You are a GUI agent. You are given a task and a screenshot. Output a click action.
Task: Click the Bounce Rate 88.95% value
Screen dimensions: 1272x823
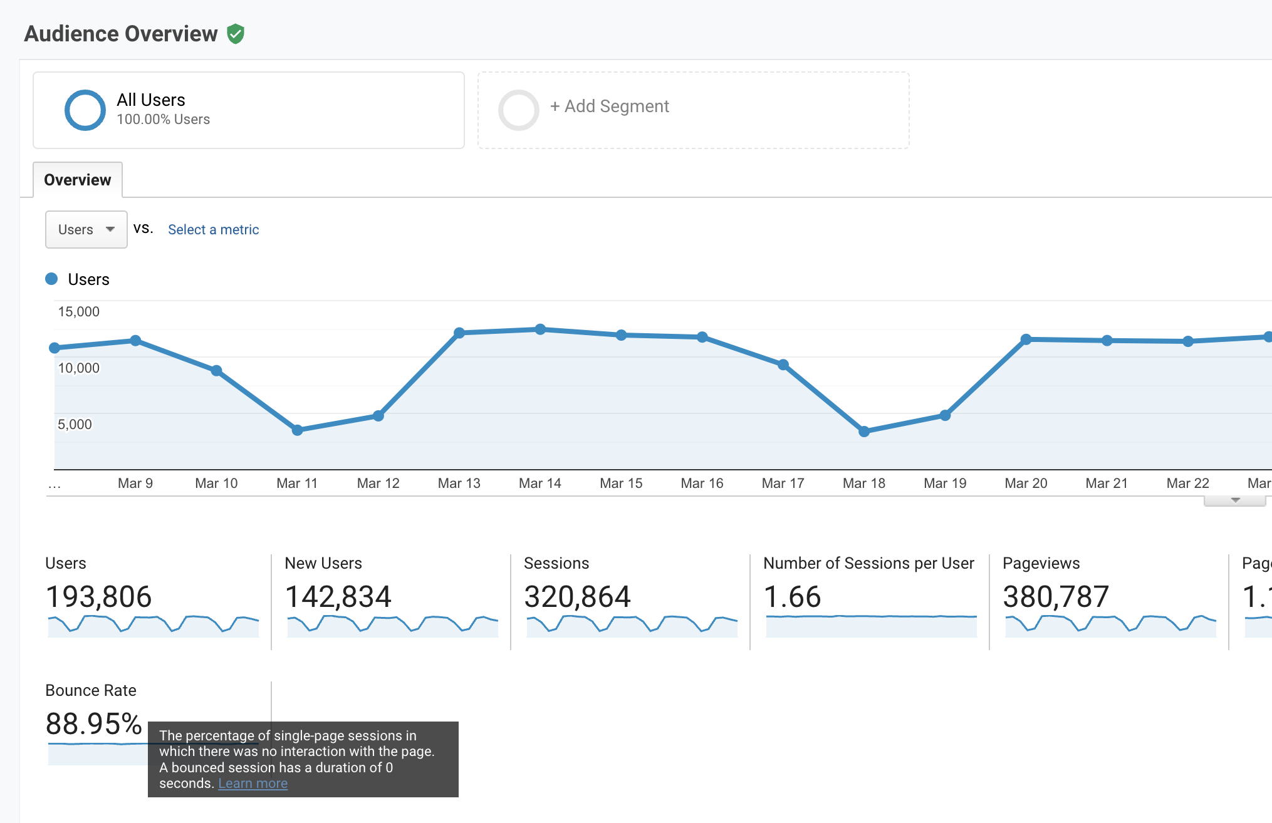tap(94, 724)
